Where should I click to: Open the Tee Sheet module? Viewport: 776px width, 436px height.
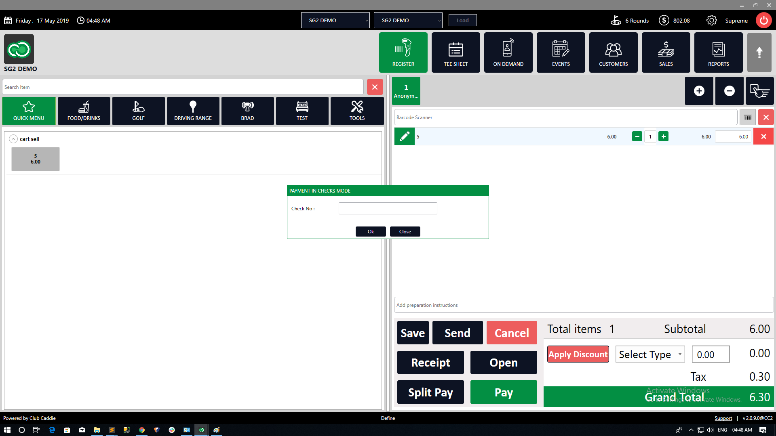455,52
